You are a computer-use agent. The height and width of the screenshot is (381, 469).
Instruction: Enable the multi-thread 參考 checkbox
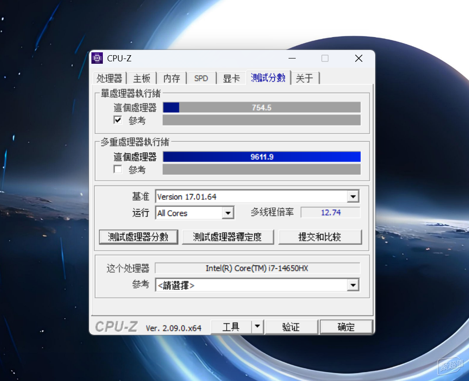(118, 169)
